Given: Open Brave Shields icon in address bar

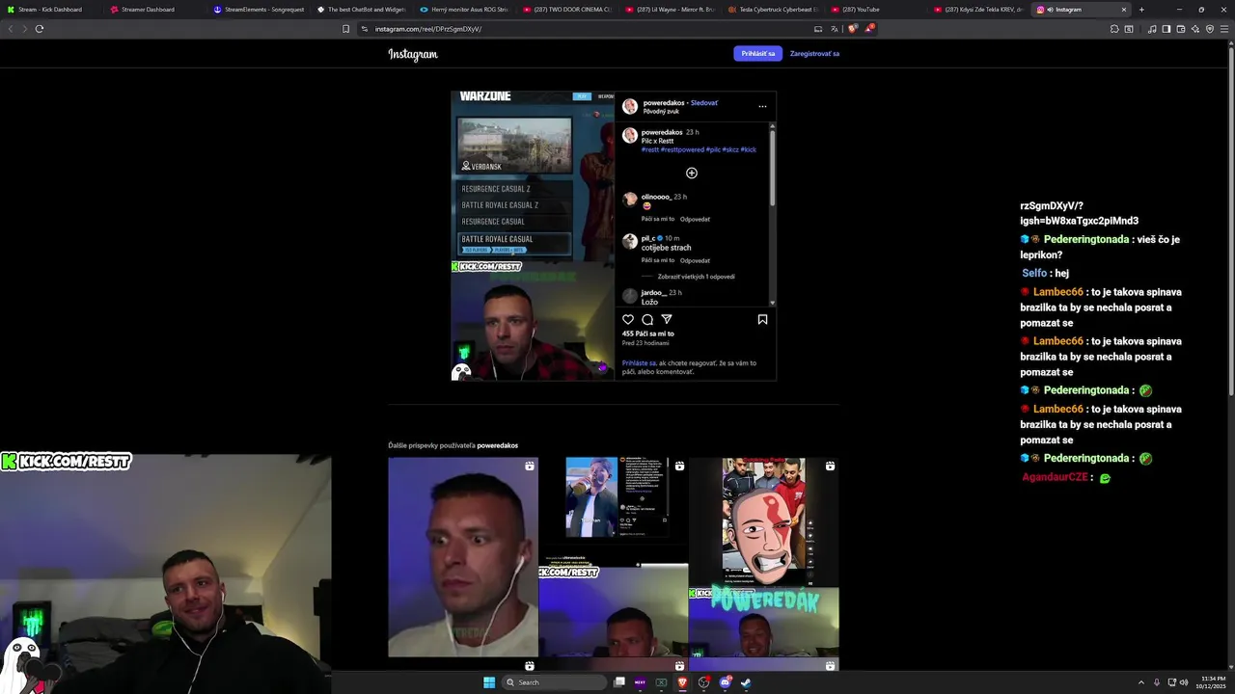Looking at the screenshot, I should tap(852, 29).
